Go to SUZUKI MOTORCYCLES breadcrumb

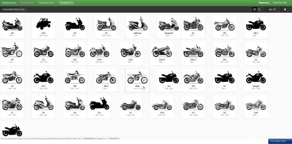point(14,9)
